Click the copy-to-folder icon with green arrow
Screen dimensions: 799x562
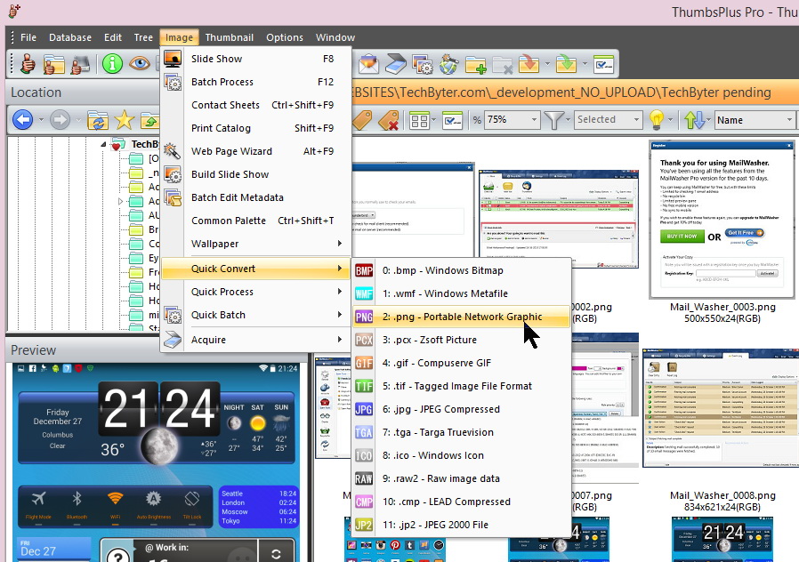pyautogui.click(x=566, y=64)
